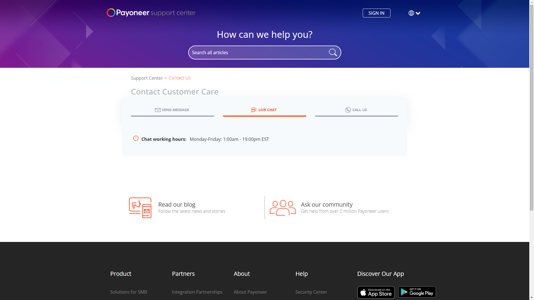534x300 pixels.
Task: Open Integration Partnerships footer link
Action: (197, 292)
